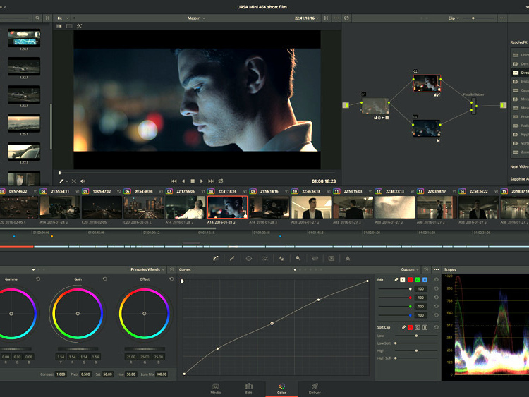Stop playback

[x=193, y=181]
